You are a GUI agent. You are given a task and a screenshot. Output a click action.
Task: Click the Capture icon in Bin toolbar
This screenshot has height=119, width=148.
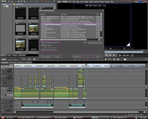(x=19, y=1)
